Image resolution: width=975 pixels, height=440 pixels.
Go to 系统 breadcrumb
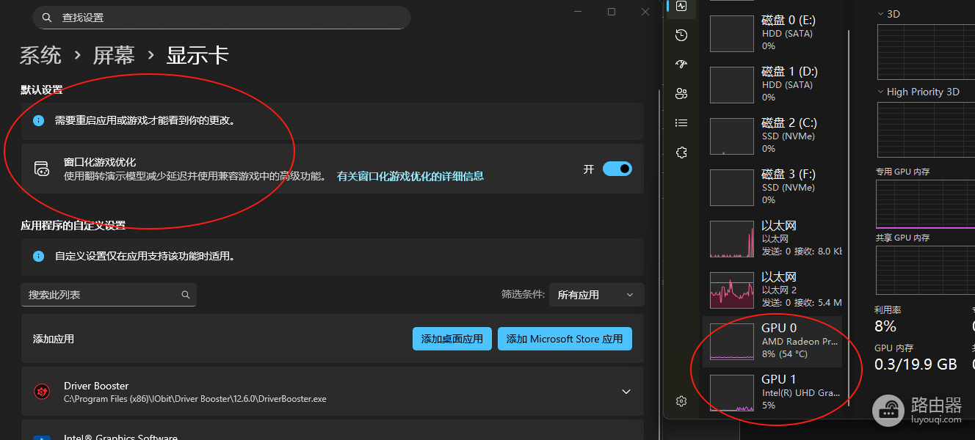click(x=41, y=55)
